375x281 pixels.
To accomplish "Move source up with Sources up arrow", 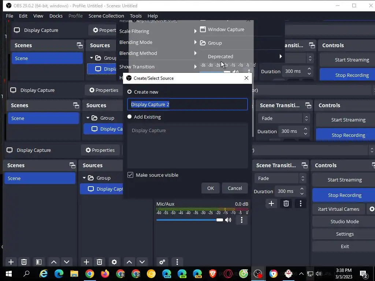I will point(129,262).
